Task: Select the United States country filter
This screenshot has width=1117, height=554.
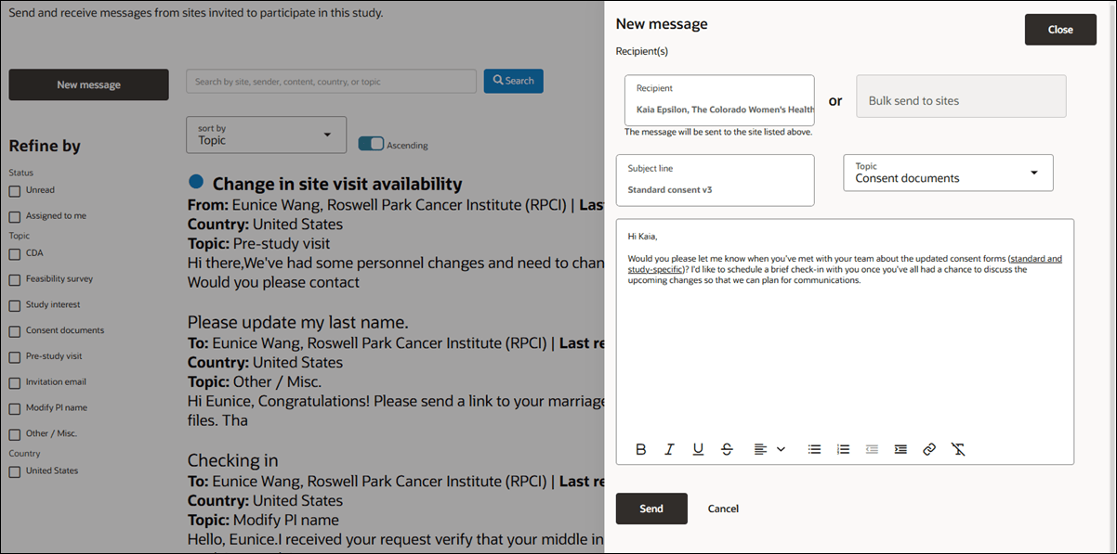Action: 14,470
